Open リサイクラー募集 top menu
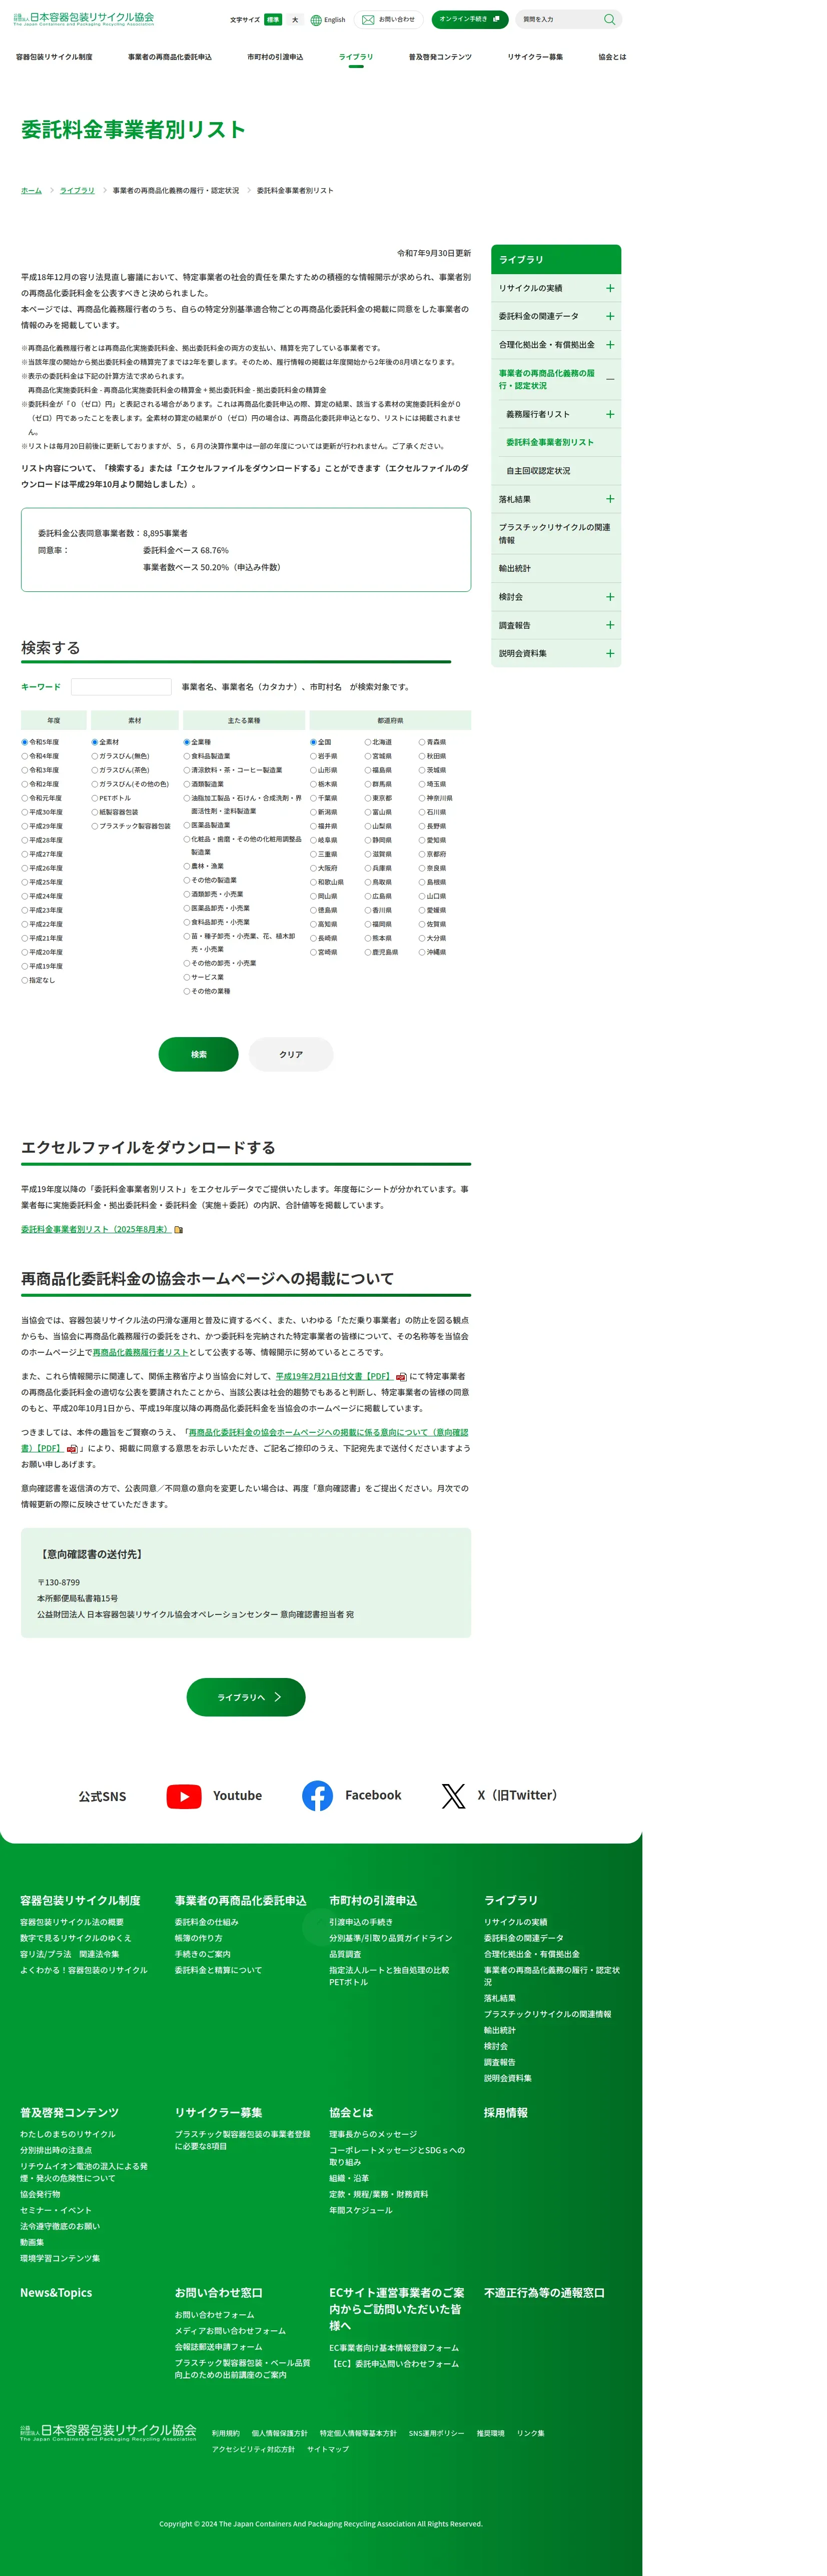 coord(535,57)
